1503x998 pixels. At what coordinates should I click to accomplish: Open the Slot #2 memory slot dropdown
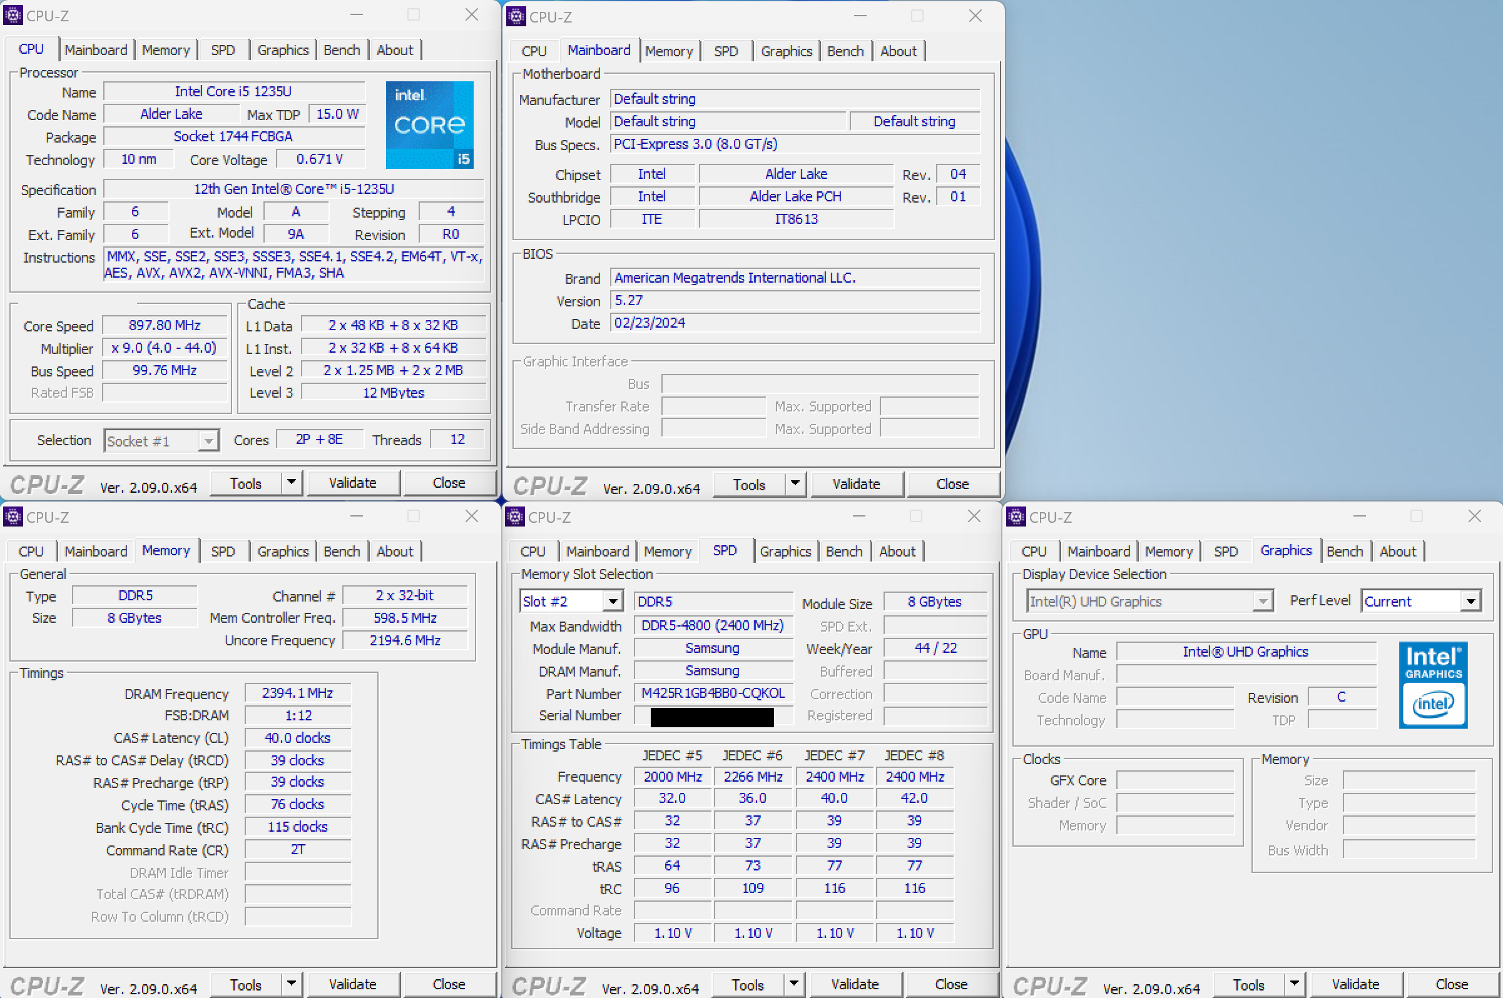pyautogui.click(x=613, y=601)
